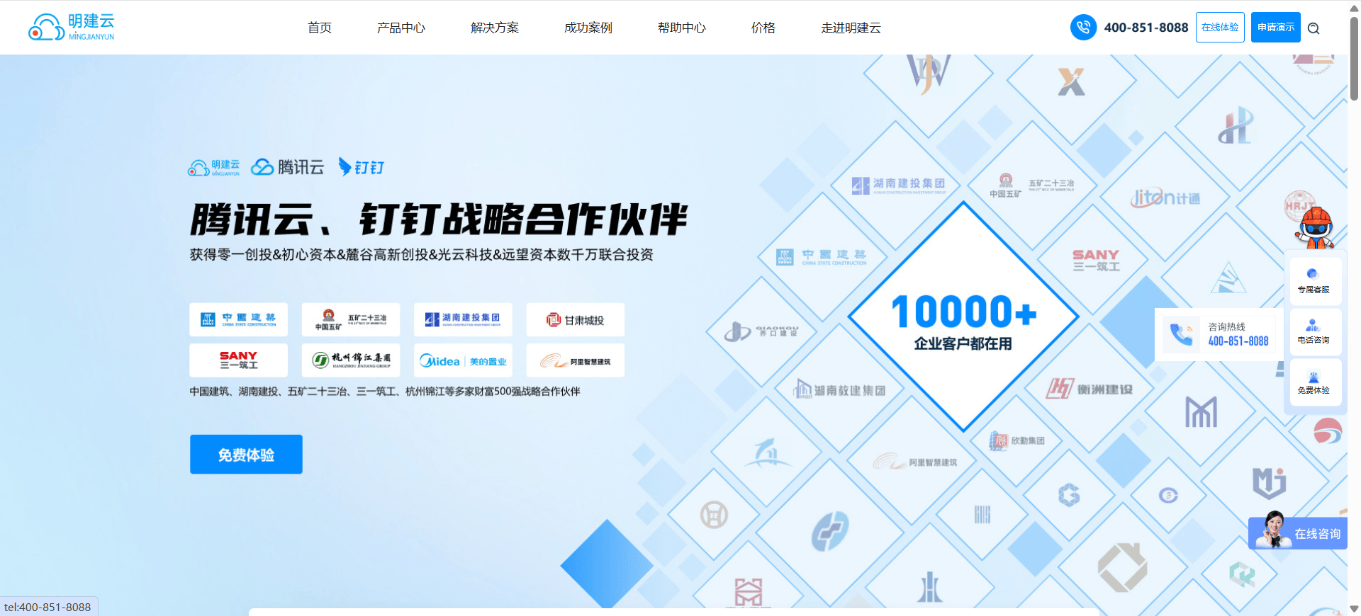Open the search magnifier icon
The height and width of the screenshot is (616, 1361).
click(1314, 28)
